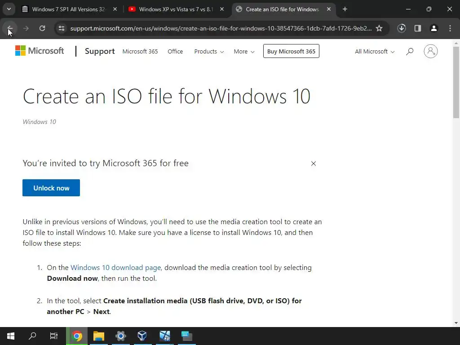Close the Windows 7 SP1 tab
The height and width of the screenshot is (345, 460).
[115, 9]
